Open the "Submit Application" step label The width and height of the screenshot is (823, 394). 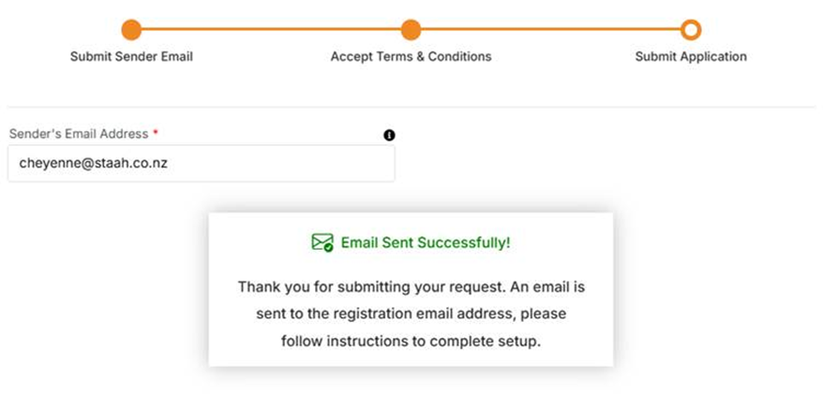691,56
